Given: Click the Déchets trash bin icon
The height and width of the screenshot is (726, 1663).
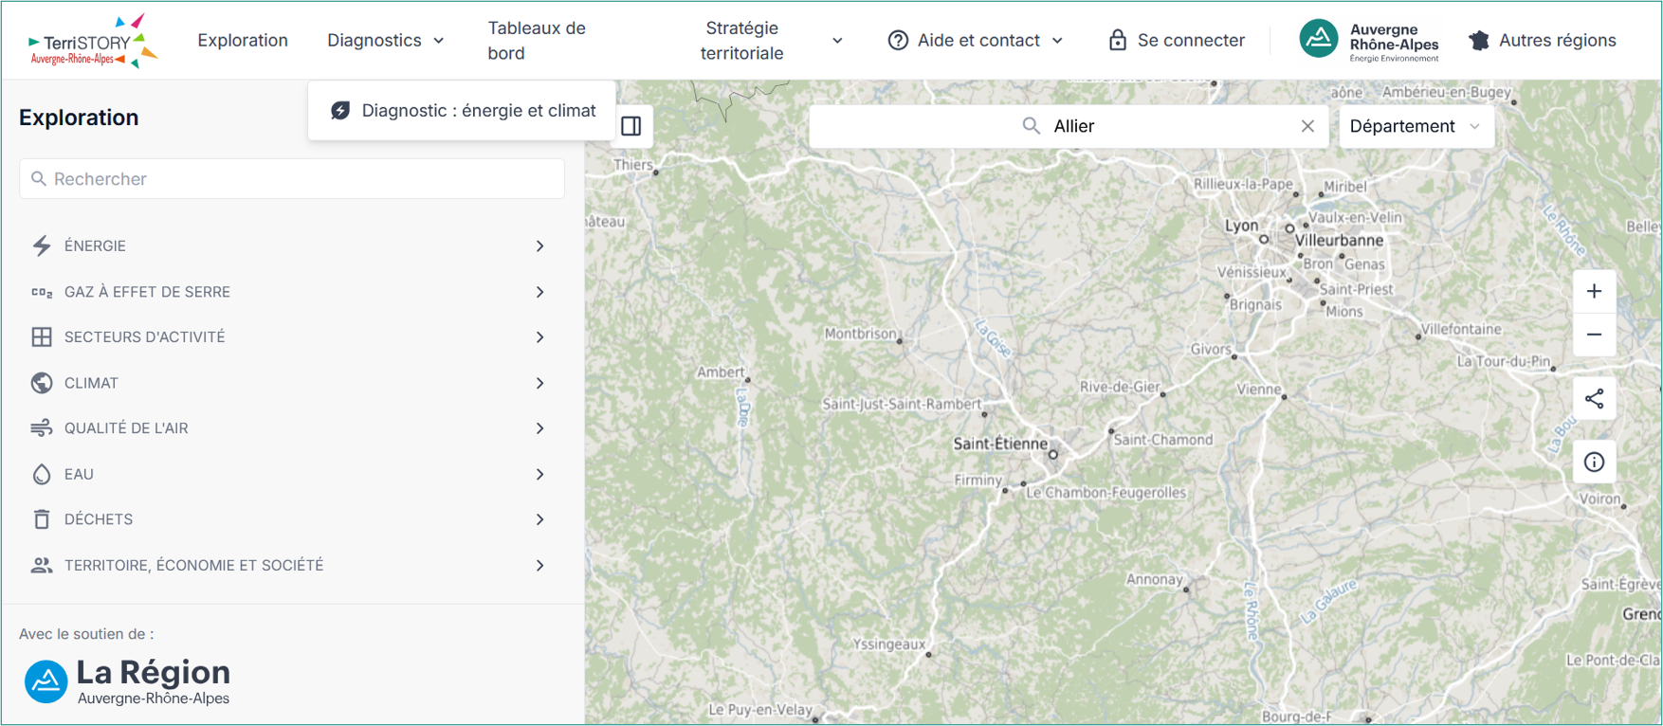Looking at the screenshot, I should [41, 519].
